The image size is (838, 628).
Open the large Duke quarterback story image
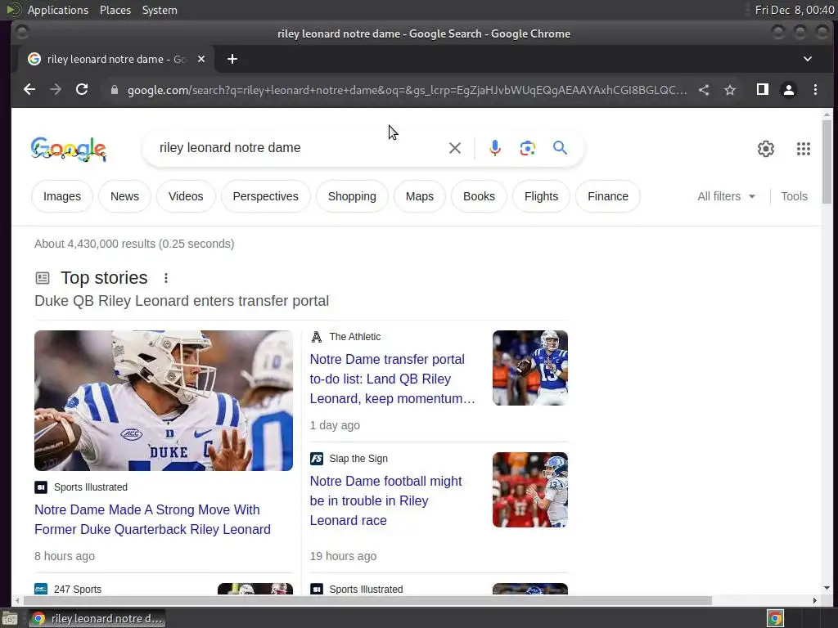[164, 401]
